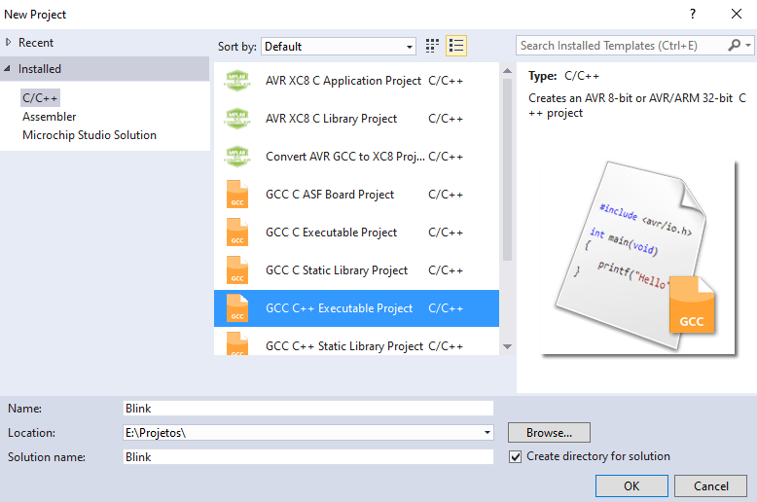Select GCC C Static Library Project template
This screenshot has height=502, width=757.
(x=356, y=269)
